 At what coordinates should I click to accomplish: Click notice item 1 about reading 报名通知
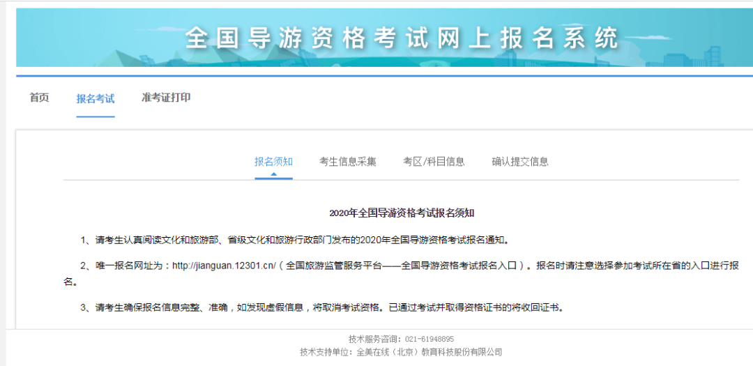pos(294,240)
